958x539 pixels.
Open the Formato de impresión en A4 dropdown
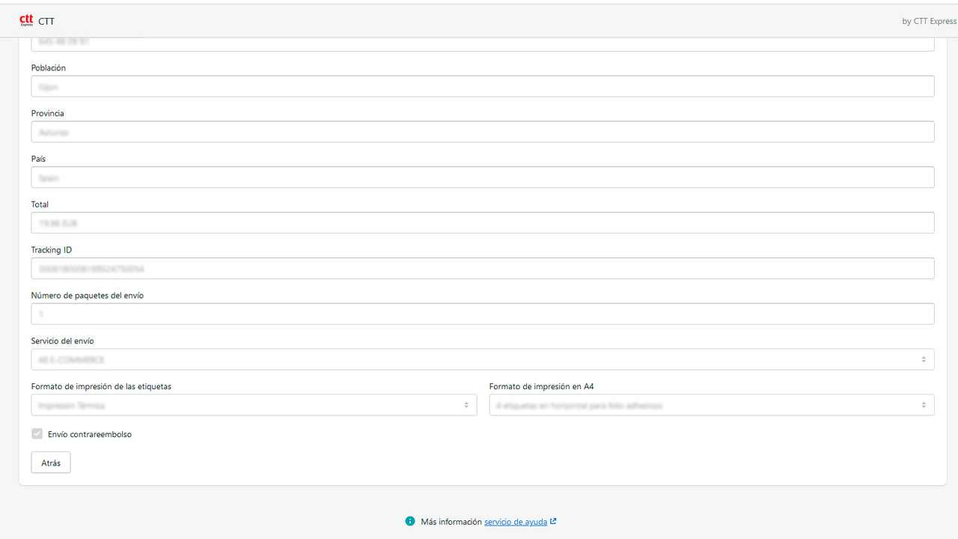pos(711,404)
